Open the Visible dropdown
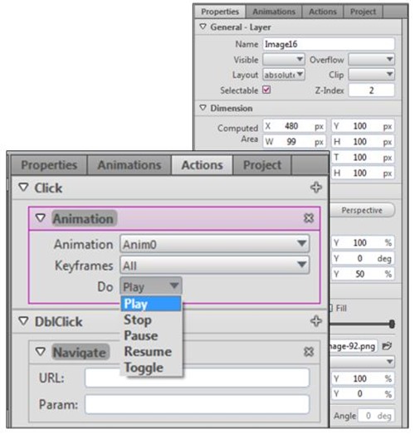 (284, 59)
